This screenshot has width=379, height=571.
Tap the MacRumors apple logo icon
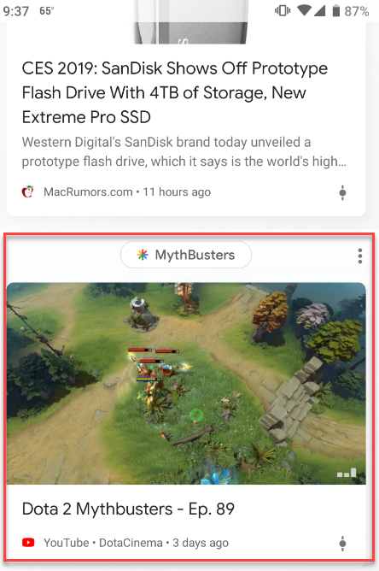pos(28,191)
